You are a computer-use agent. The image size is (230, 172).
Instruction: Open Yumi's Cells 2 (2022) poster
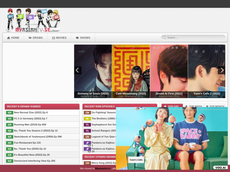coord(207,71)
